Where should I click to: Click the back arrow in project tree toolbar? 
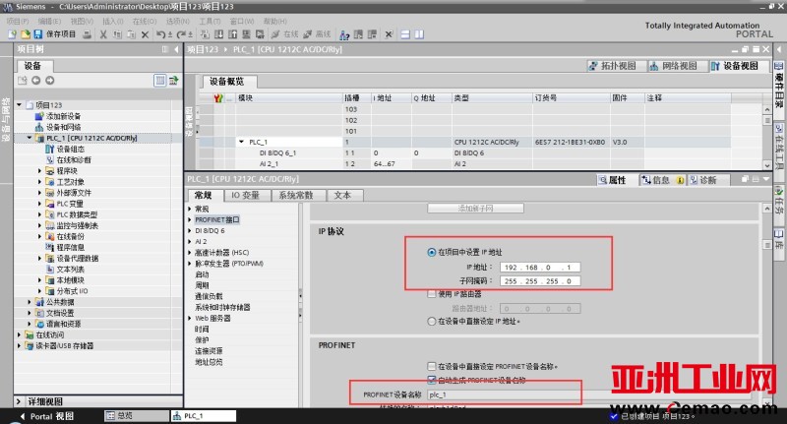coord(35,81)
